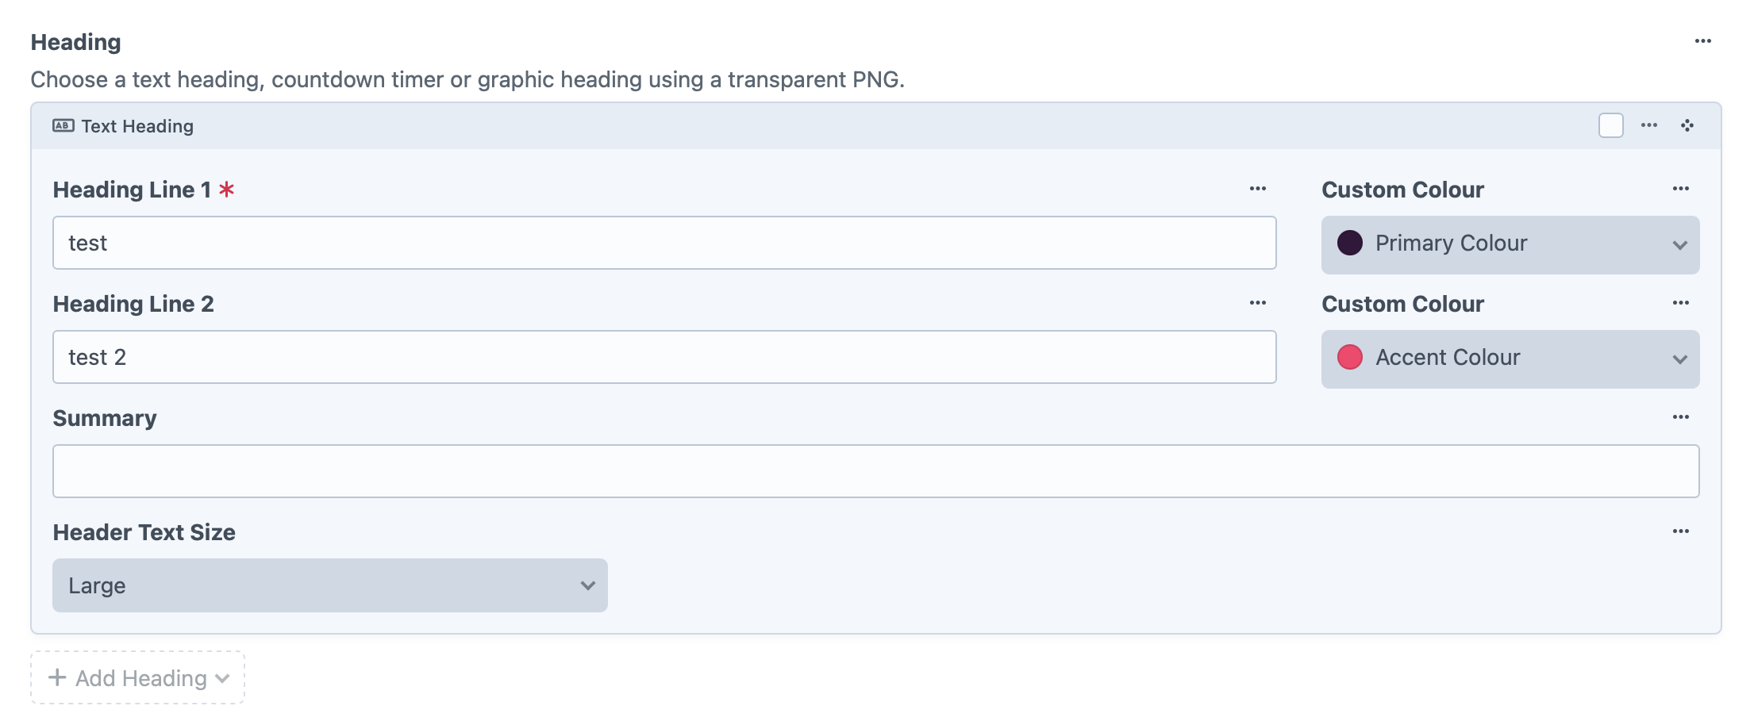
Task: Open first Custom Colour field options ellipsis
Action: click(x=1681, y=189)
